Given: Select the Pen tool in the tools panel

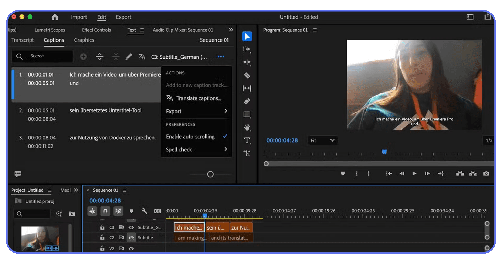Looking at the screenshot, I should (247, 101).
